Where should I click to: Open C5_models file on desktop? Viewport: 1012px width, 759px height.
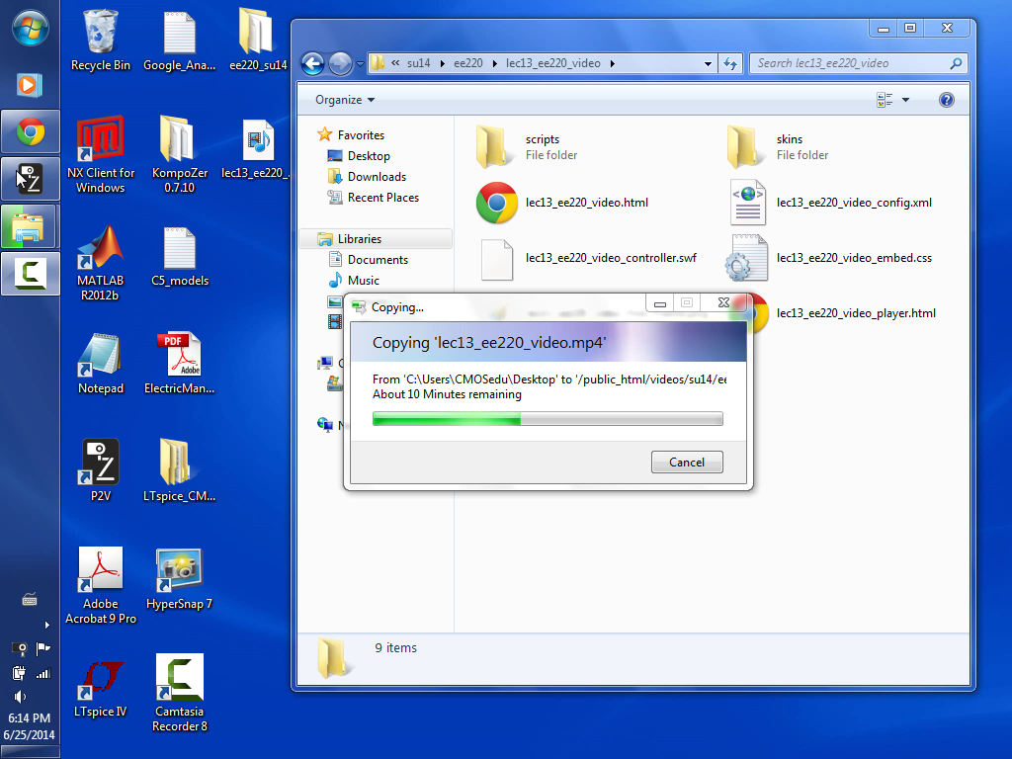(x=180, y=257)
